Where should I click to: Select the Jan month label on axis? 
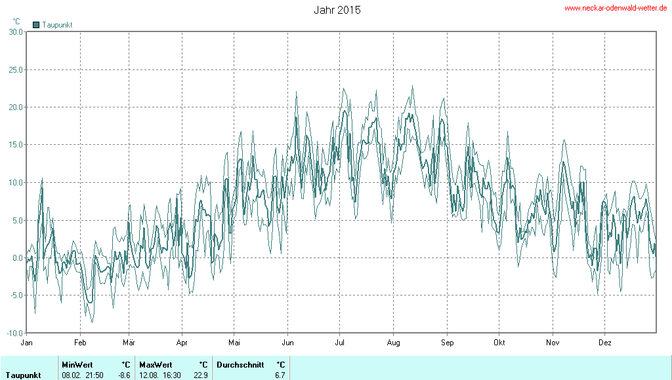tap(27, 342)
